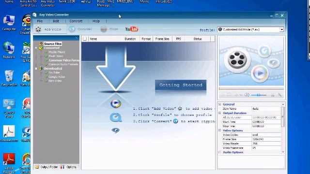Click the Format column header
This screenshot has height=174, width=310.
click(146, 39)
